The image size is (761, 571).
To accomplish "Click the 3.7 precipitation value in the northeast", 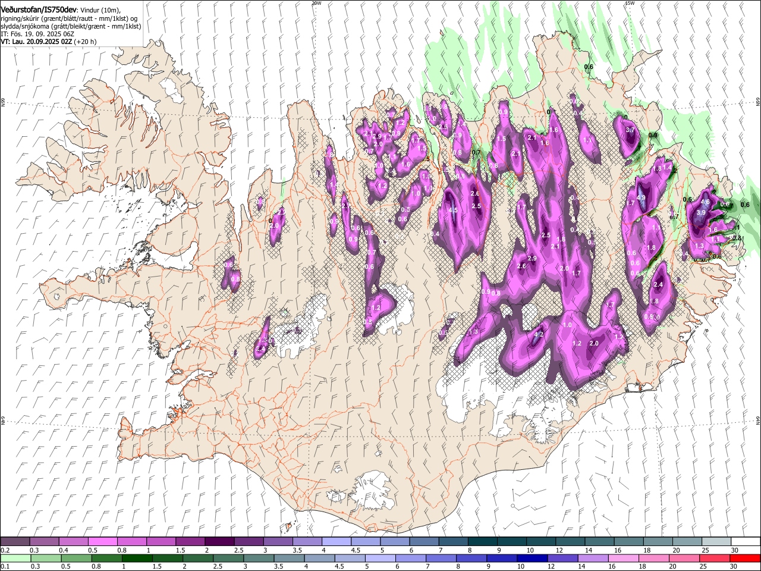I will [x=631, y=130].
